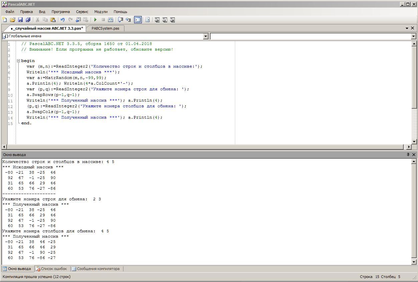This screenshot has width=418, height=282.
Task: Click the Столбец 5 status bar indicator
Action: click(x=391, y=277)
